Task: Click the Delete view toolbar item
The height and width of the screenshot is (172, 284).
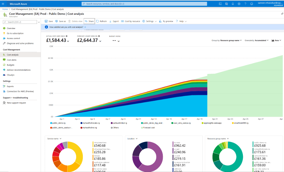Action: 75,21
